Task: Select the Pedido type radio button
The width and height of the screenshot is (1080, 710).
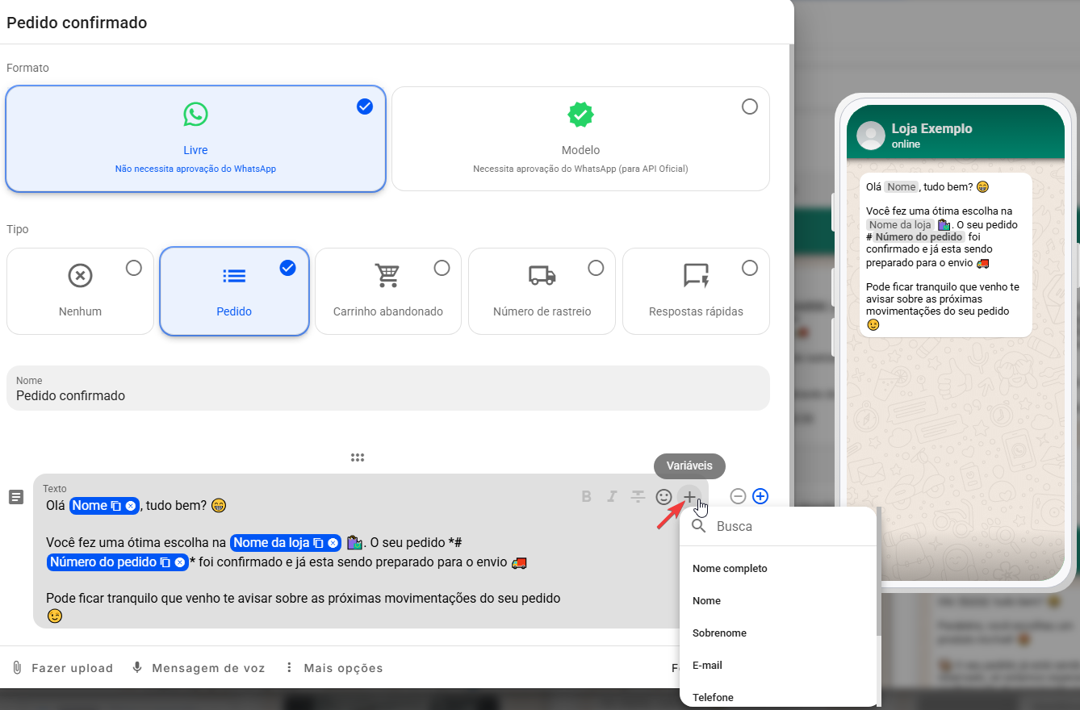Action: tap(288, 268)
